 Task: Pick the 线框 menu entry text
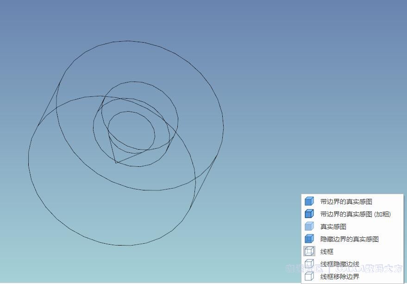[x=326, y=252]
